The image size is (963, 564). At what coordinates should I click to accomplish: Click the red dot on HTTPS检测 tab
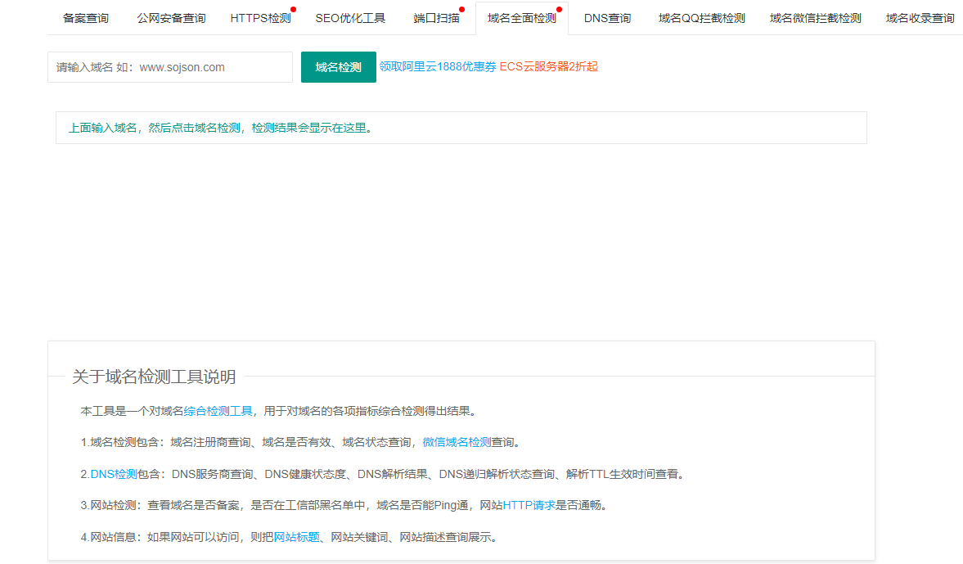pyautogui.click(x=293, y=10)
